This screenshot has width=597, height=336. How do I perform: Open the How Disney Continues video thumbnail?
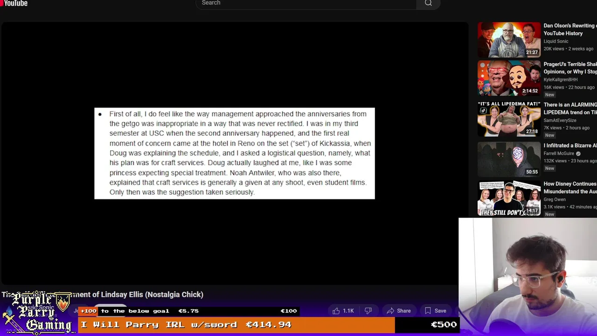tap(509, 198)
